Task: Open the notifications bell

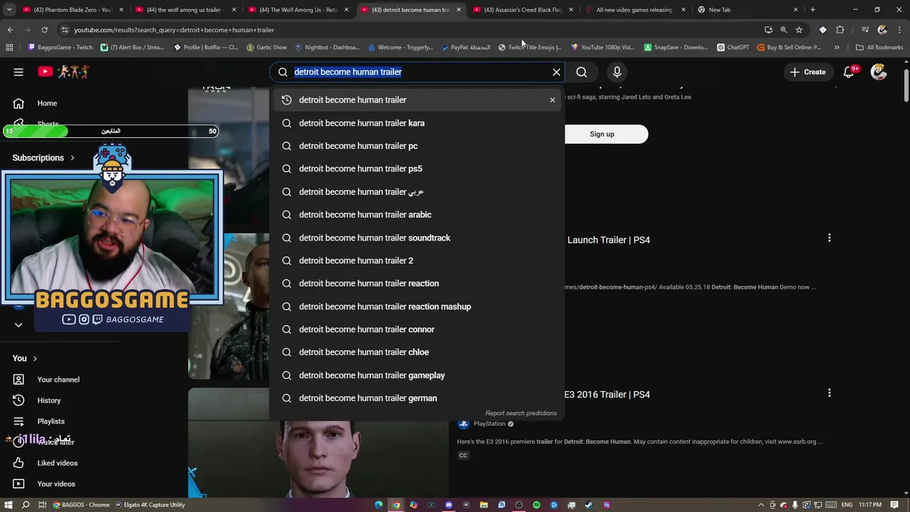Action: (849, 72)
